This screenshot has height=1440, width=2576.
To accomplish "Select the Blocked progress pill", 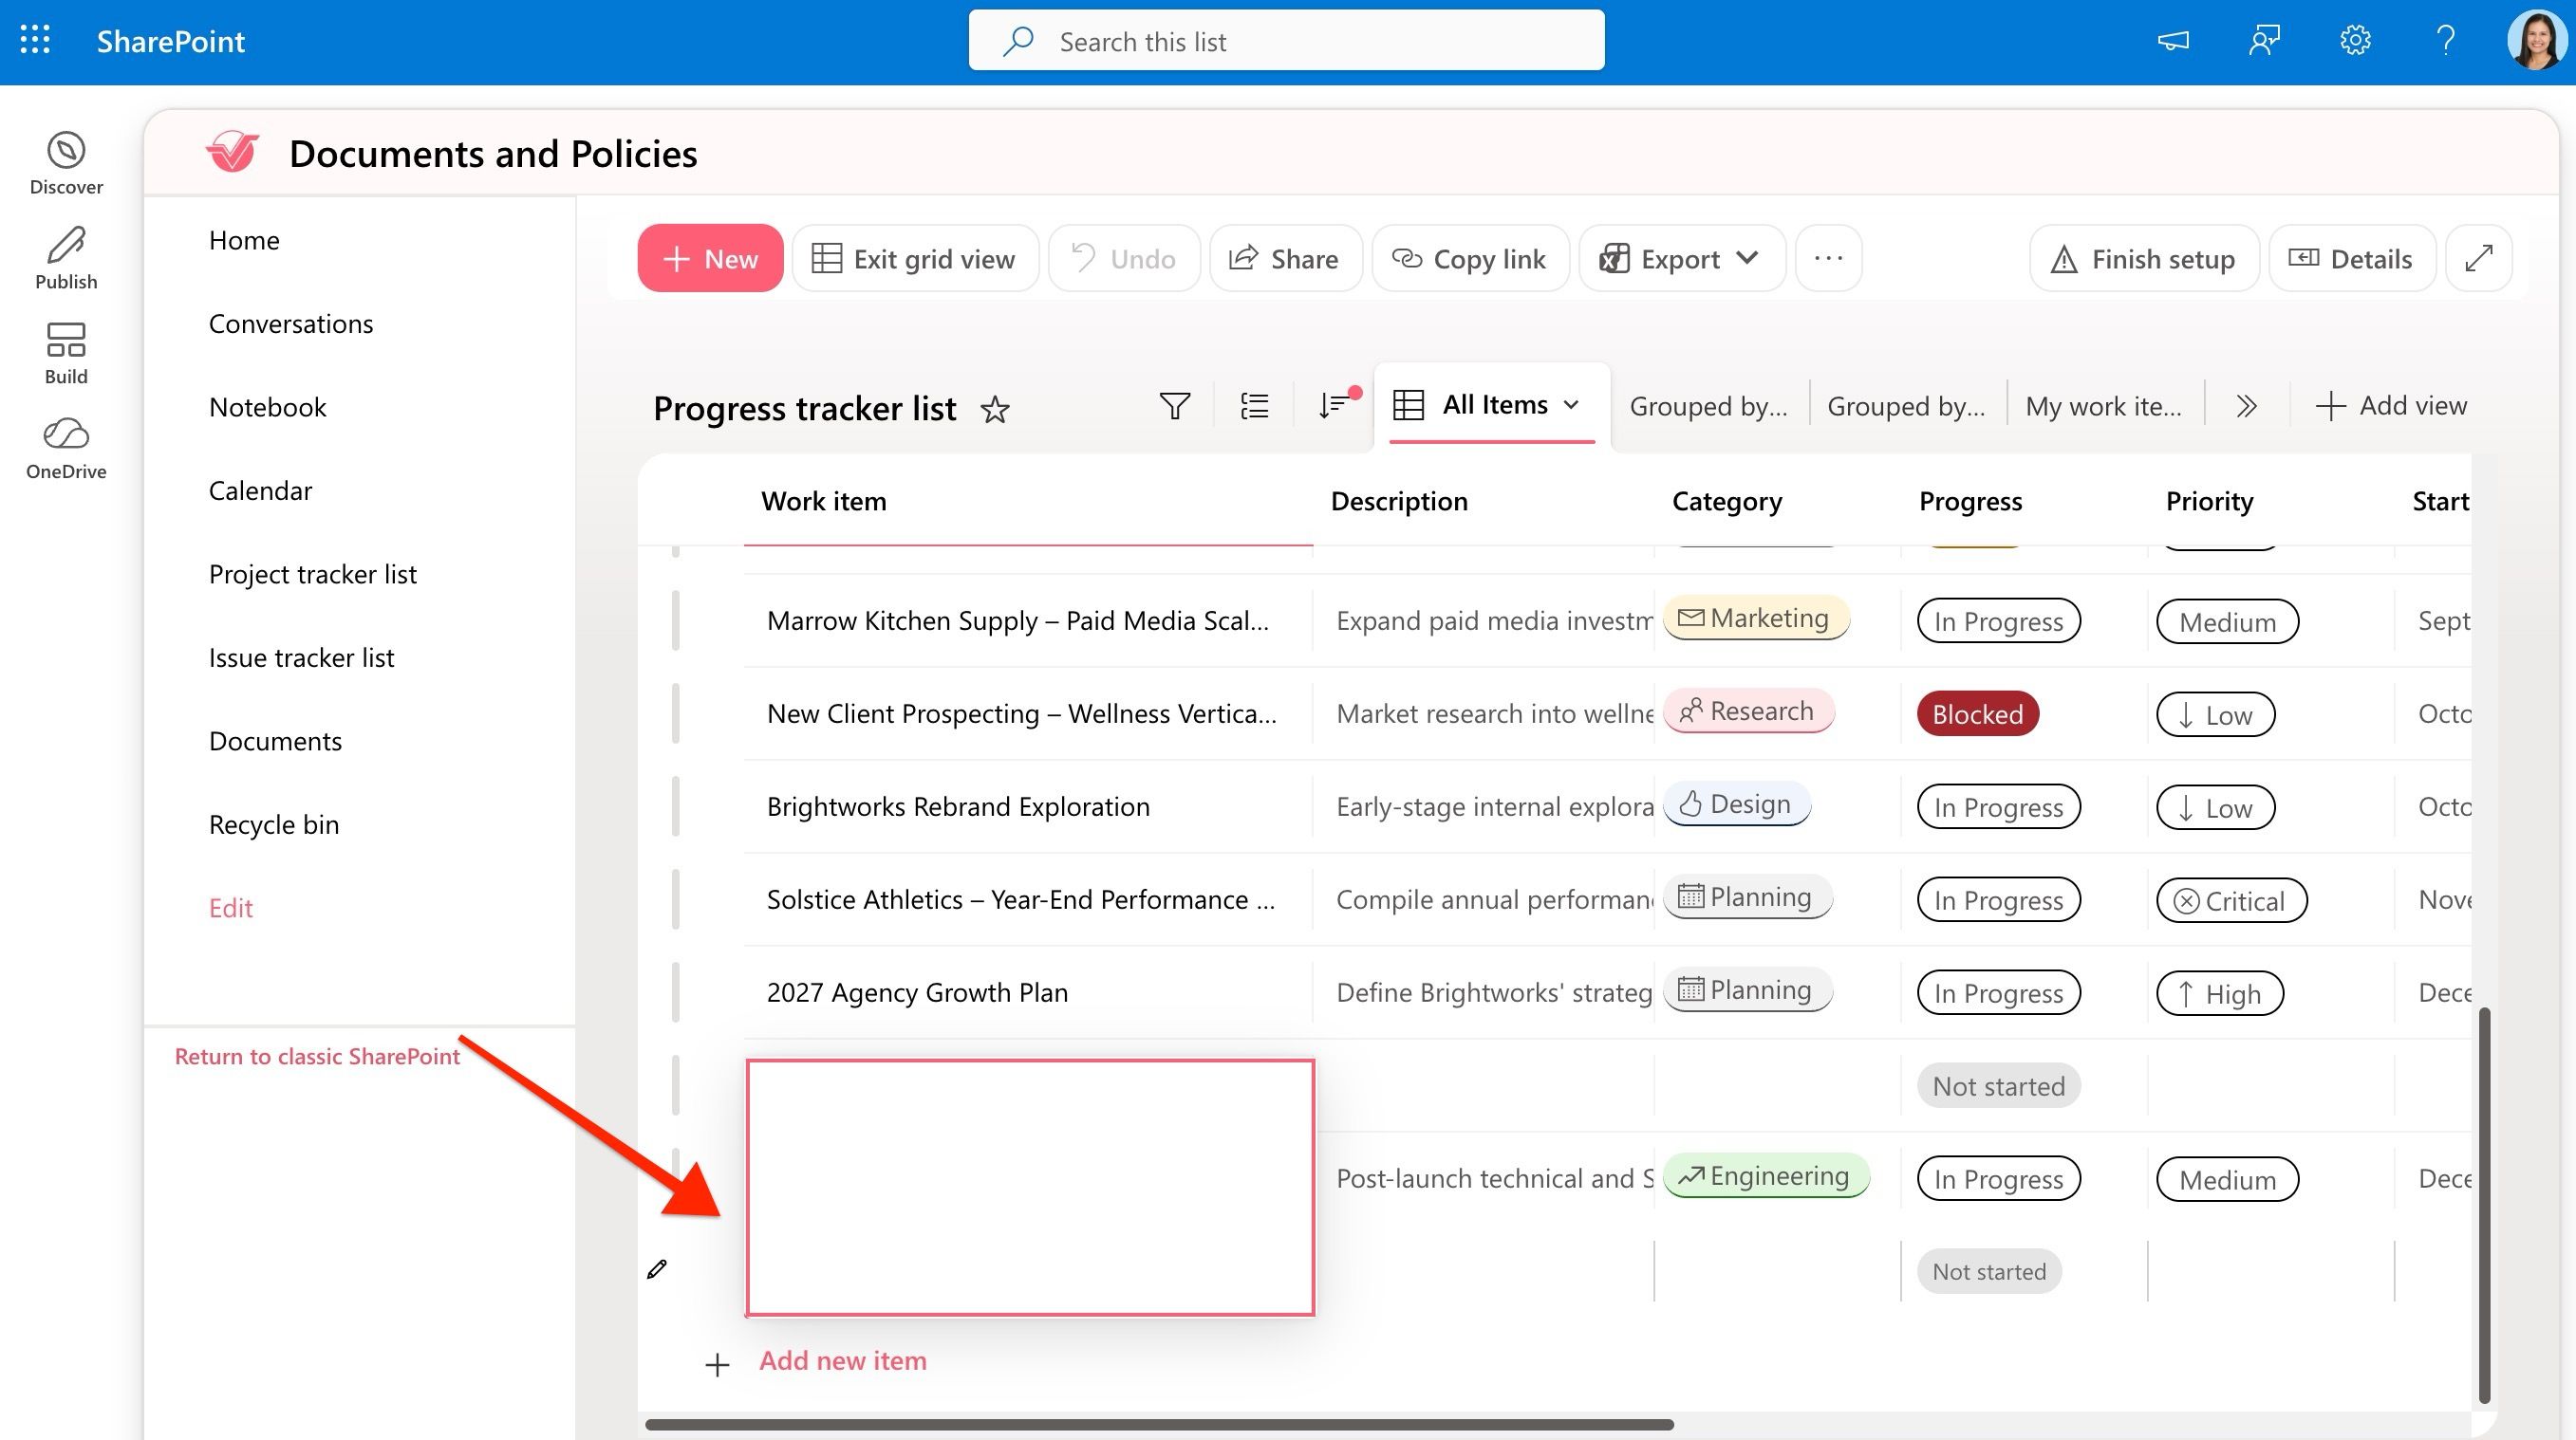I will tap(1977, 713).
